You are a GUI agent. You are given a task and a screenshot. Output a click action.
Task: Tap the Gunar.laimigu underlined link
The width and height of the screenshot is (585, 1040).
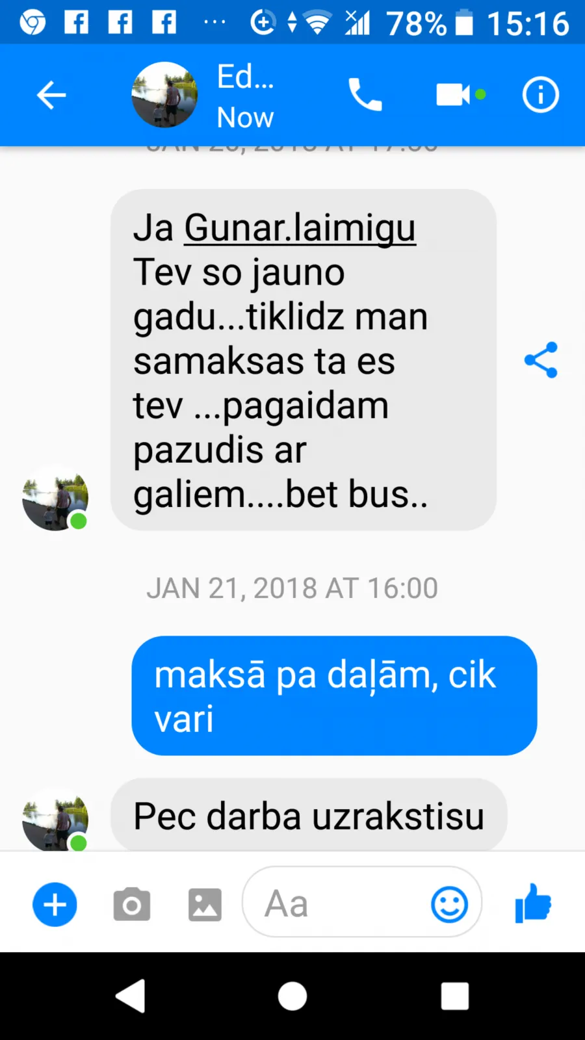300,227
